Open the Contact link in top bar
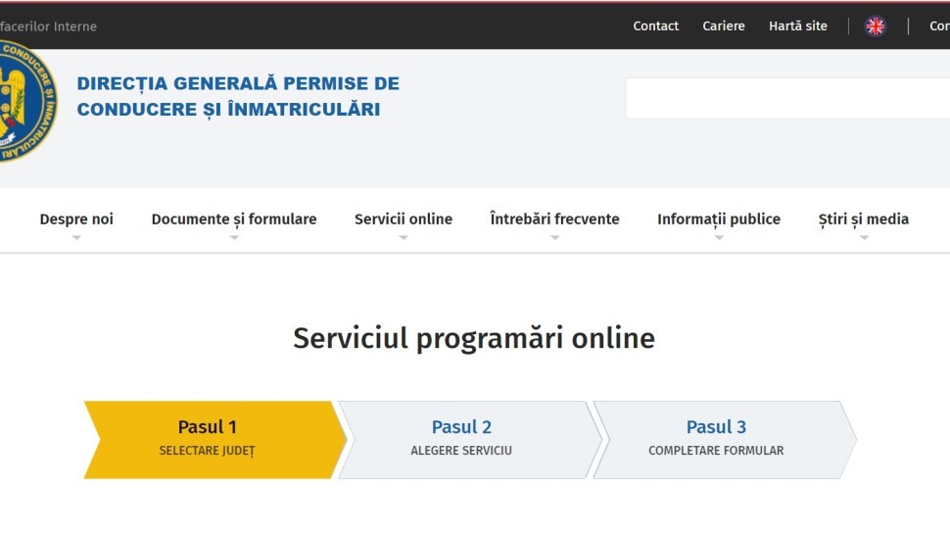The height and width of the screenshot is (535, 950). [x=655, y=26]
